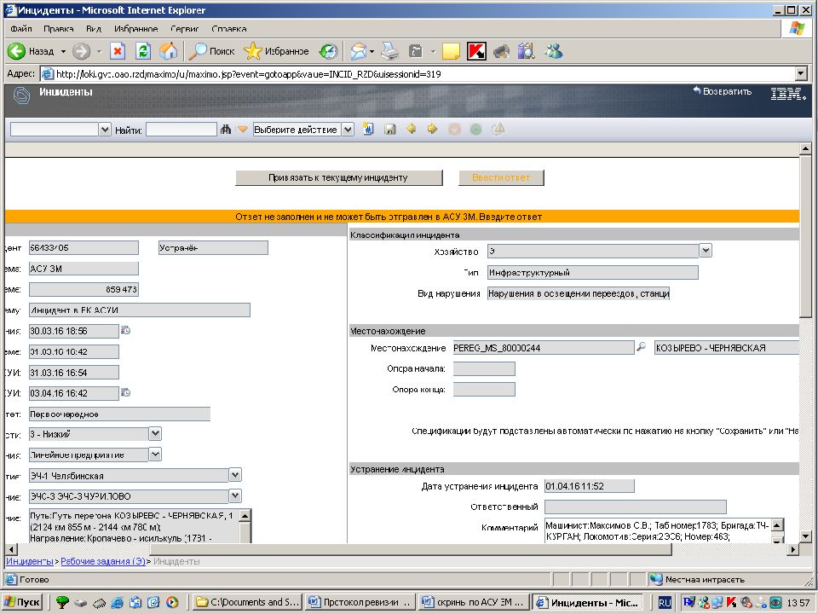Click the Windows Пуск start button
Viewport: 818px width, 614px height.
pos(22,602)
